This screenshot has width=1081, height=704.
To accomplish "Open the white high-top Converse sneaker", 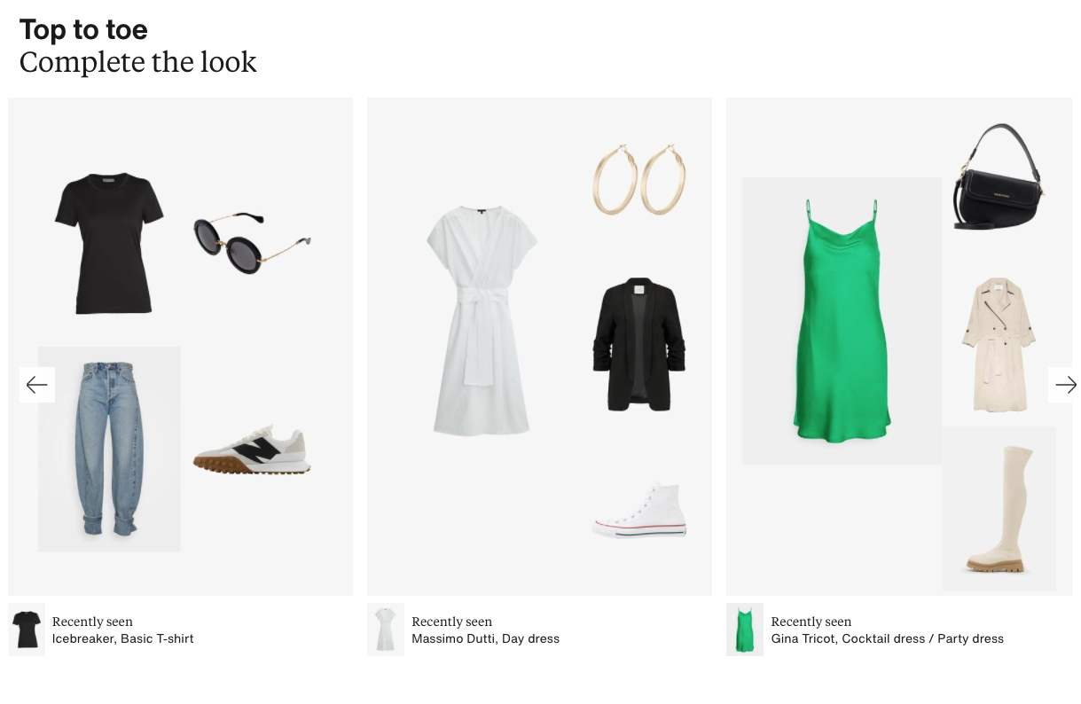I will [639, 510].
